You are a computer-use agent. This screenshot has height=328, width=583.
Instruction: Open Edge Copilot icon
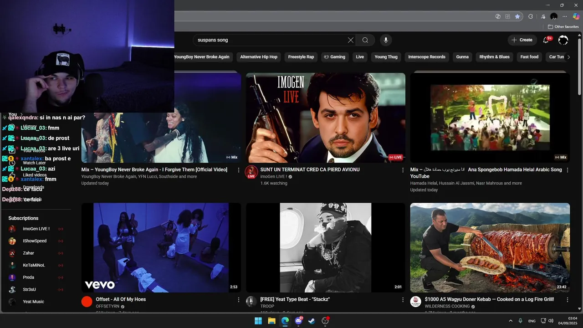pyautogui.click(x=576, y=16)
